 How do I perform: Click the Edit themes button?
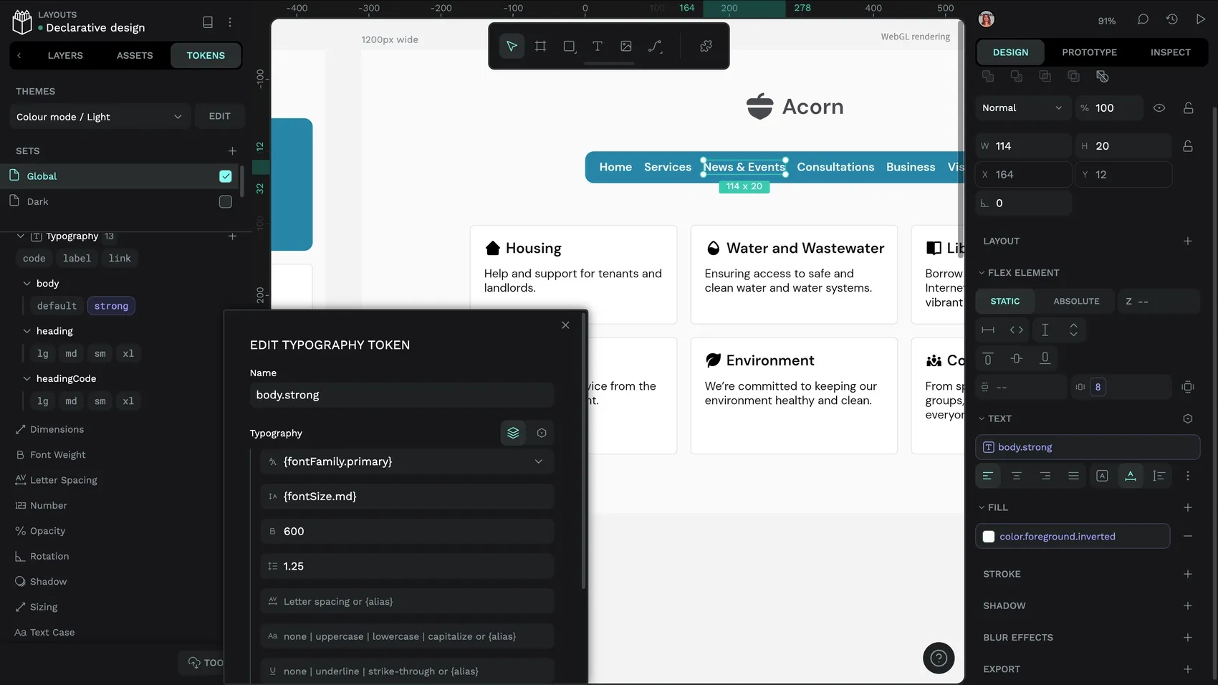(220, 116)
